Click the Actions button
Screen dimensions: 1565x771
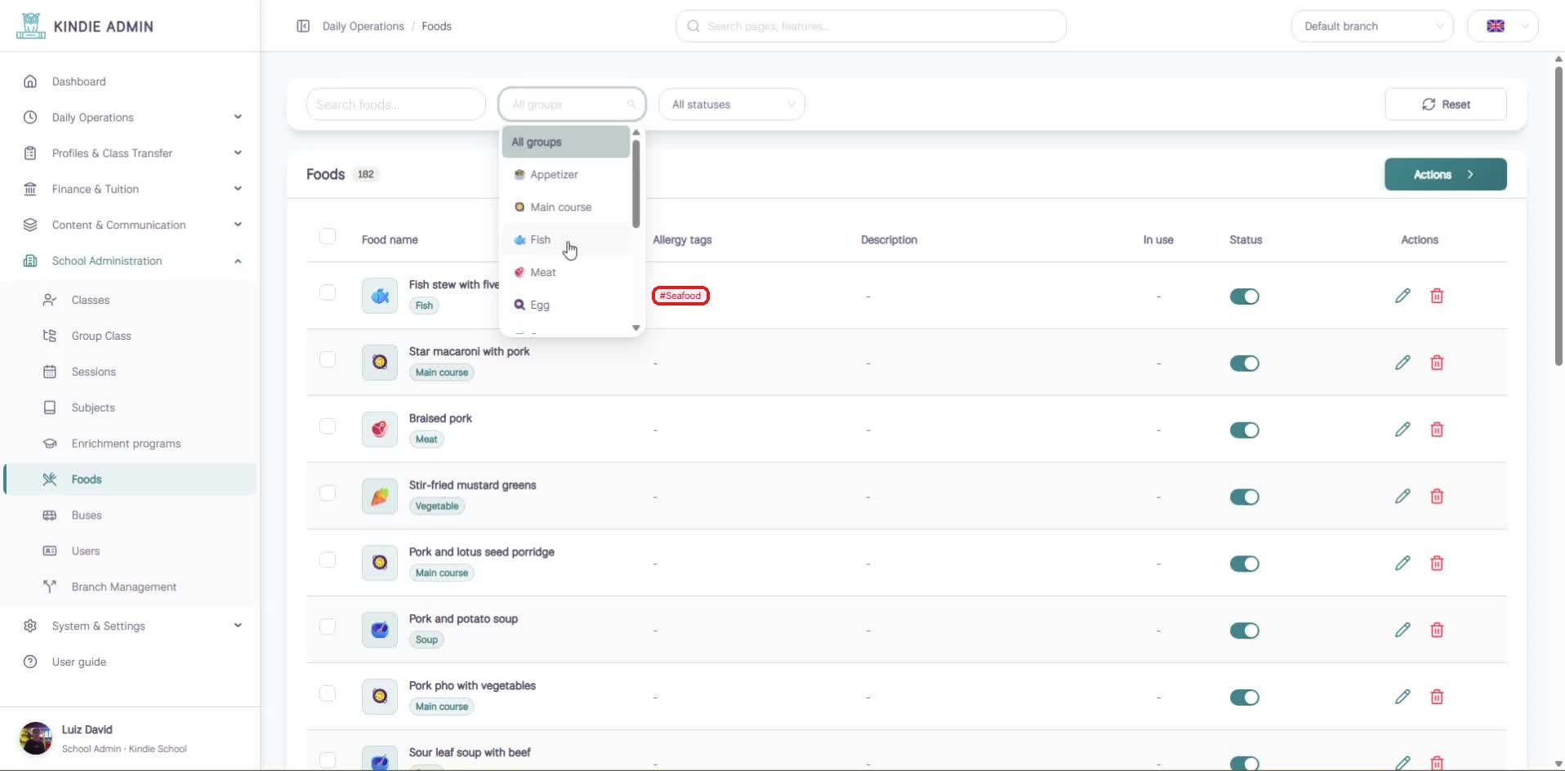click(1445, 174)
